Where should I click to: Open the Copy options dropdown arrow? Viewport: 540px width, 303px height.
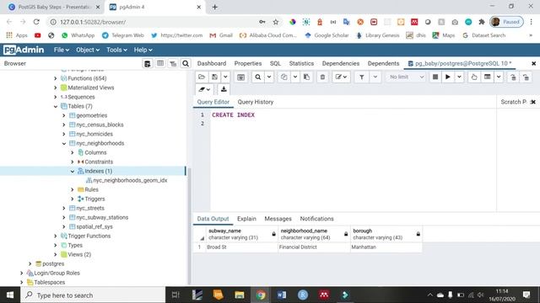(295, 77)
